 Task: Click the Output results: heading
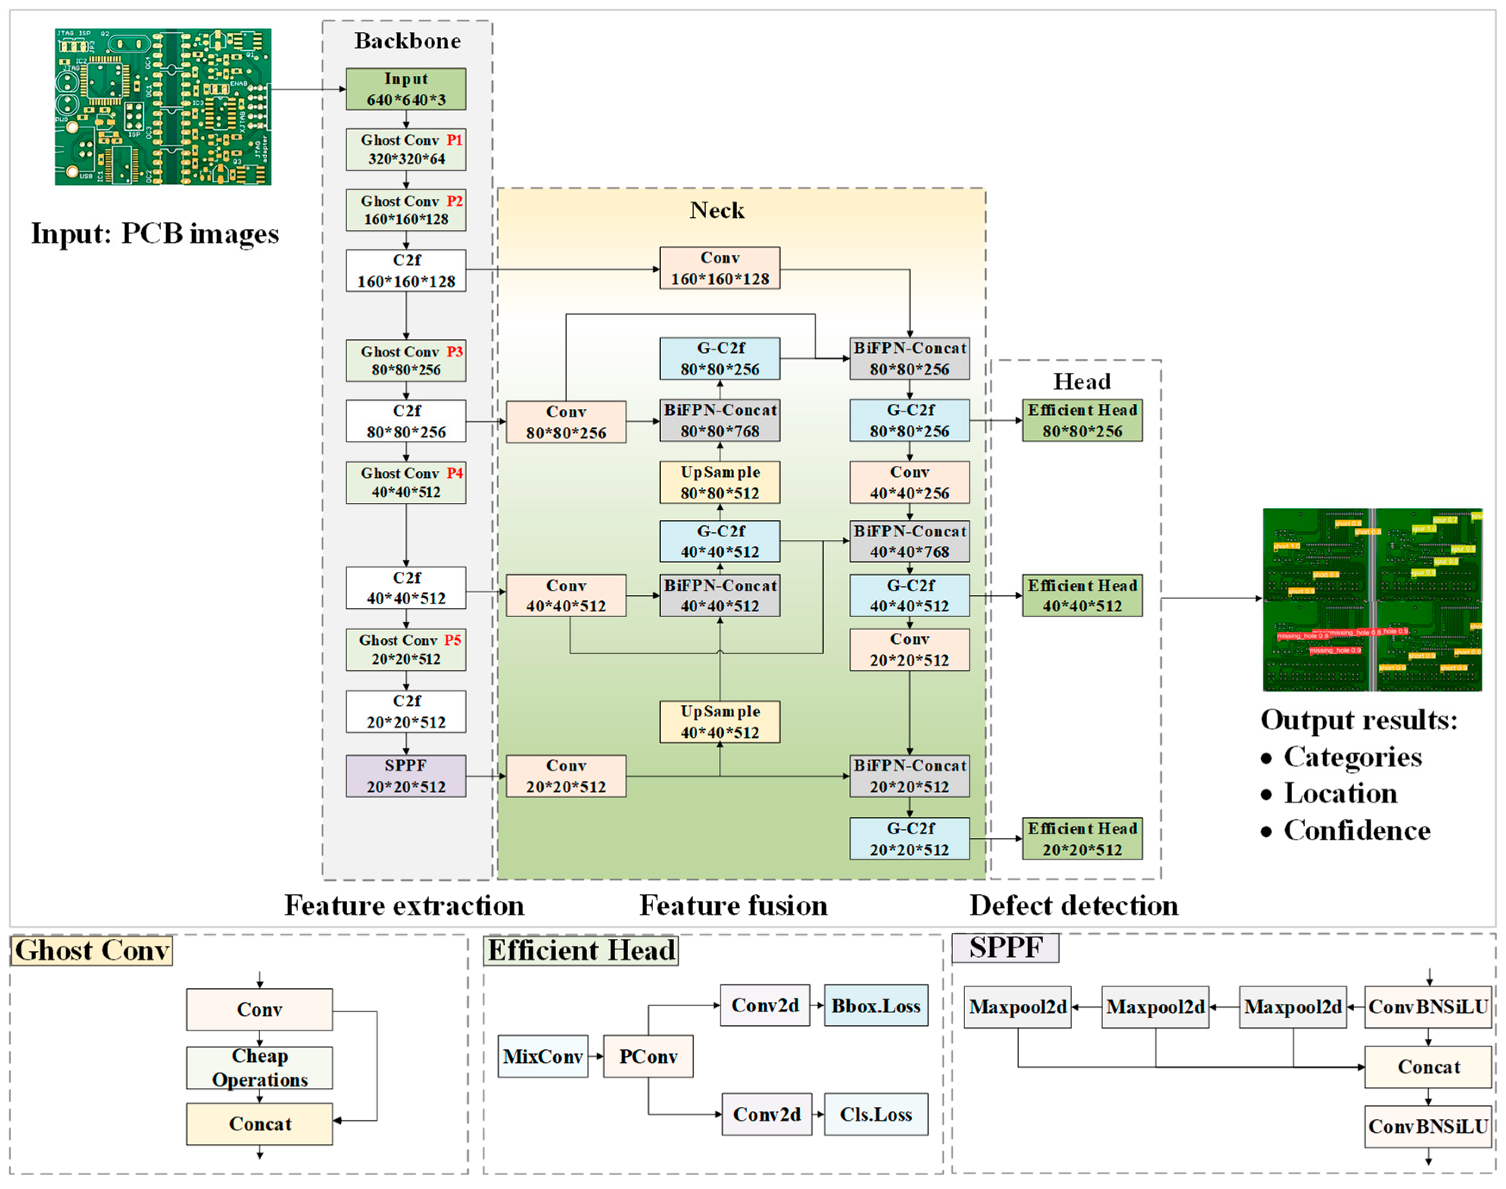(1358, 720)
